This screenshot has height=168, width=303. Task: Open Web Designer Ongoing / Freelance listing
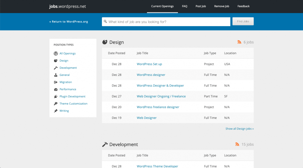pos(161,96)
